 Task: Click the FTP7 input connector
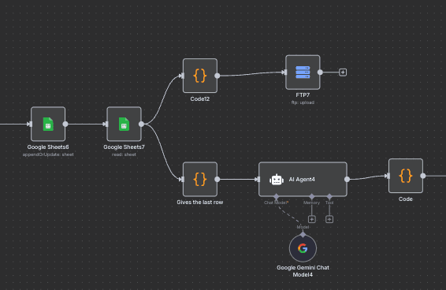pos(284,72)
